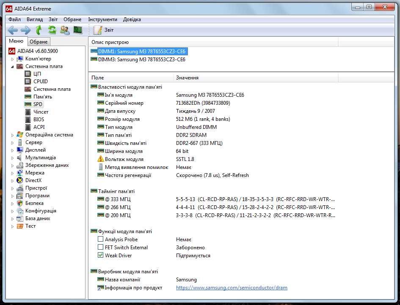Click the Значення column header
Image resolution: width=400 pixels, height=305 pixels.
(256, 78)
